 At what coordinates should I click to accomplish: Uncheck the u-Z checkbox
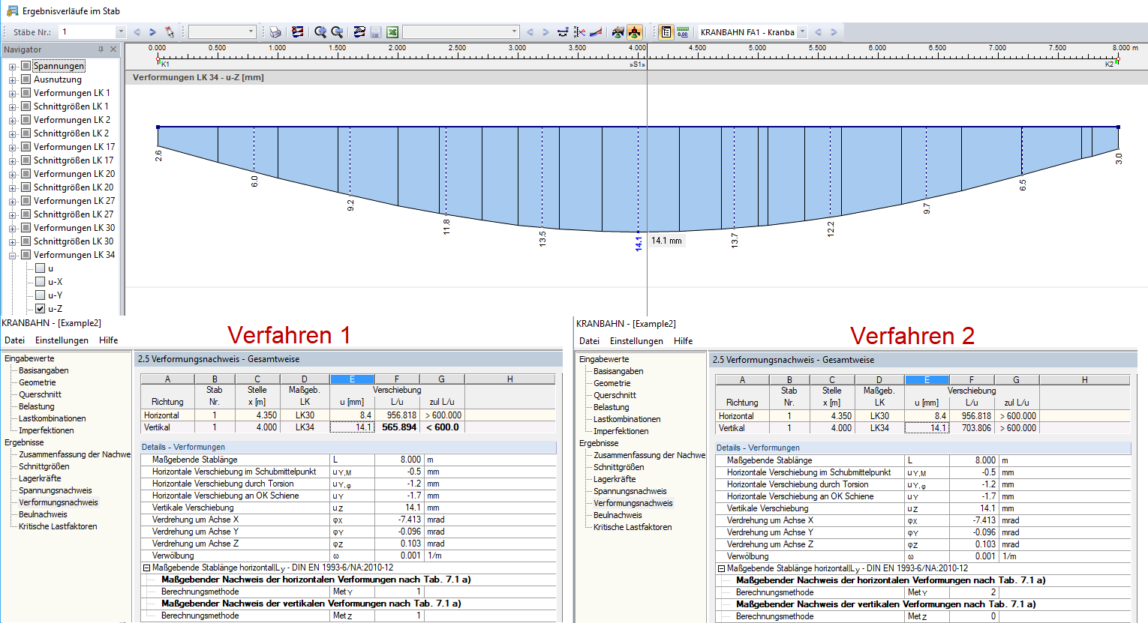[41, 309]
